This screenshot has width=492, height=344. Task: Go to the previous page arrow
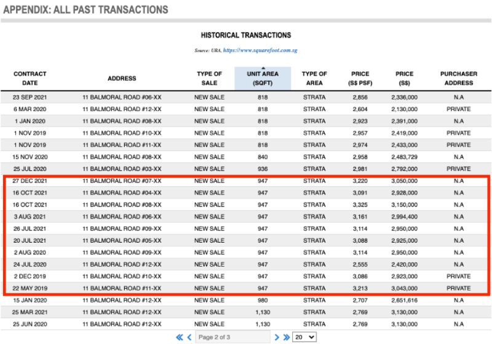189,337
